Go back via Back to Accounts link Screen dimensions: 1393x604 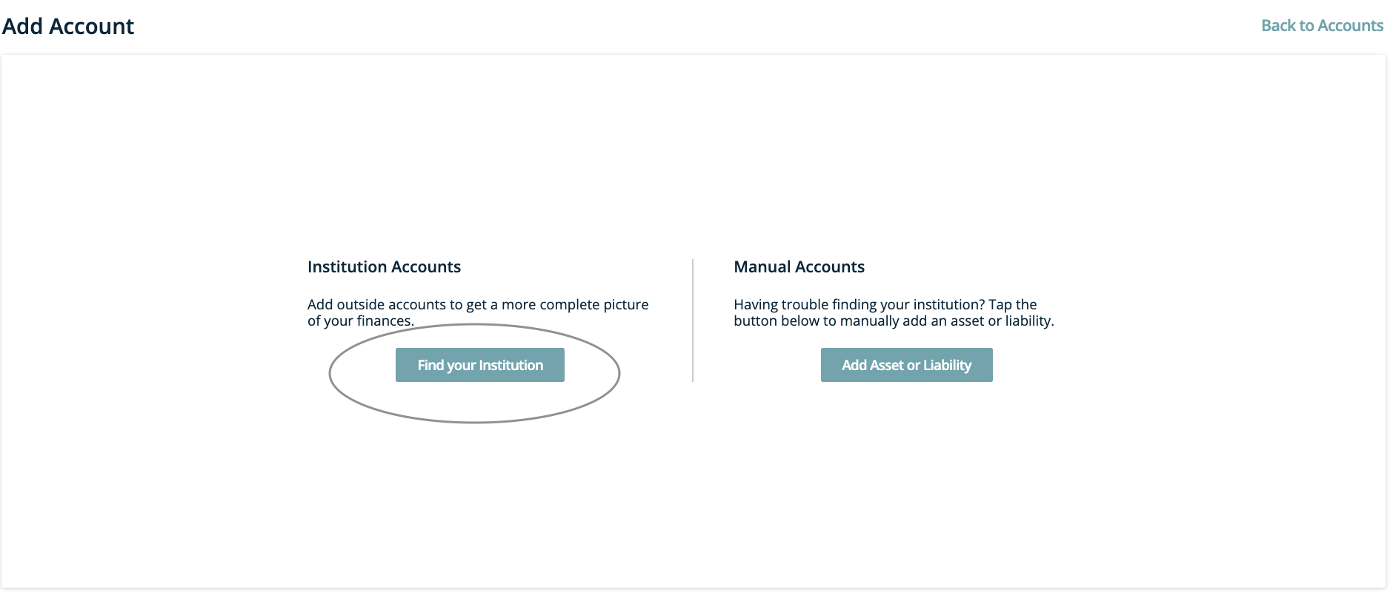[1322, 25]
